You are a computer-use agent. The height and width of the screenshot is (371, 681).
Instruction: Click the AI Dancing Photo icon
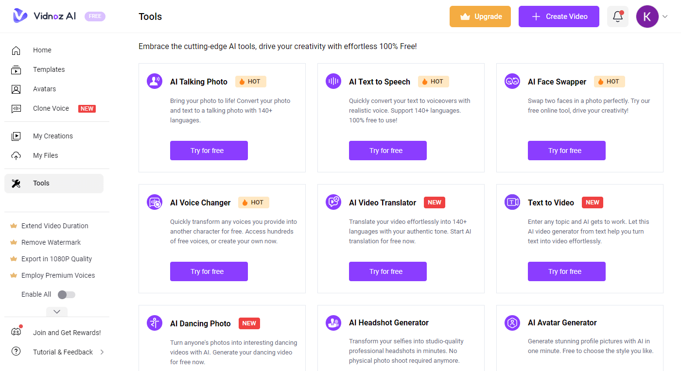(155, 323)
